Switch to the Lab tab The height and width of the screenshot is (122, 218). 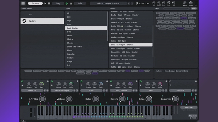pos(80,3)
